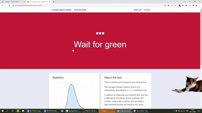Image resolution: width=202 pixels, height=113 pixels.
Task: Open the Chrome extensions puzzle icon
Action: click(x=186, y=5)
